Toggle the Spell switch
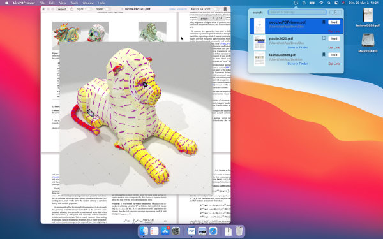 (x=108, y=9)
